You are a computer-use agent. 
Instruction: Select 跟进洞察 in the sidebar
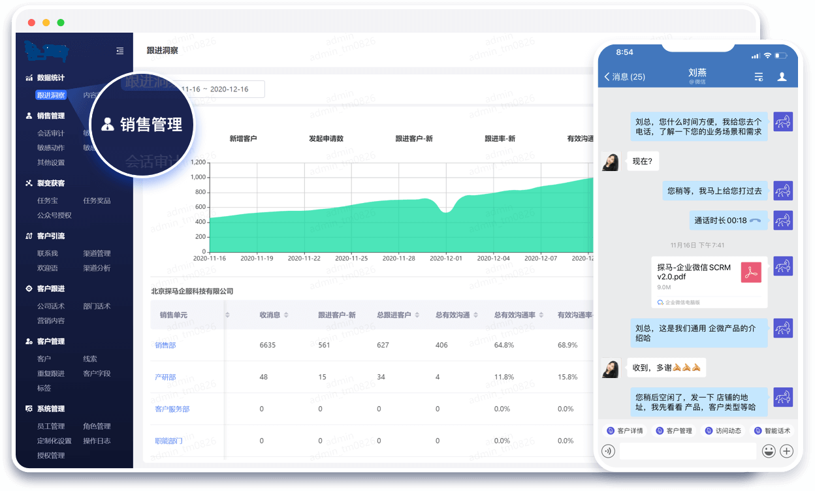(x=51, y=95)
